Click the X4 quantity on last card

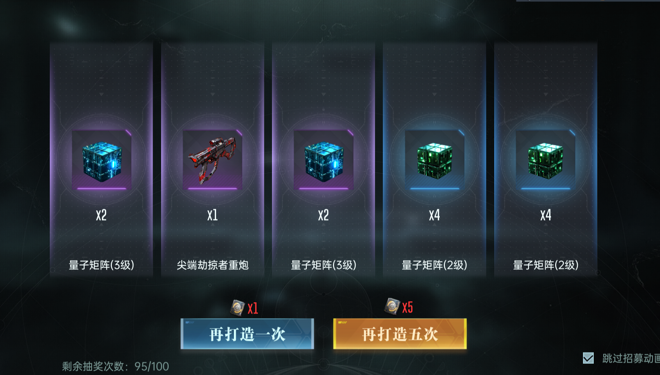(x=545, y=215)
